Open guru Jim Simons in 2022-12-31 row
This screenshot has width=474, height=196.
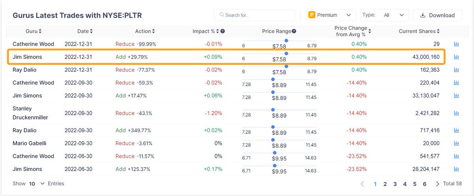coord(27,57)
